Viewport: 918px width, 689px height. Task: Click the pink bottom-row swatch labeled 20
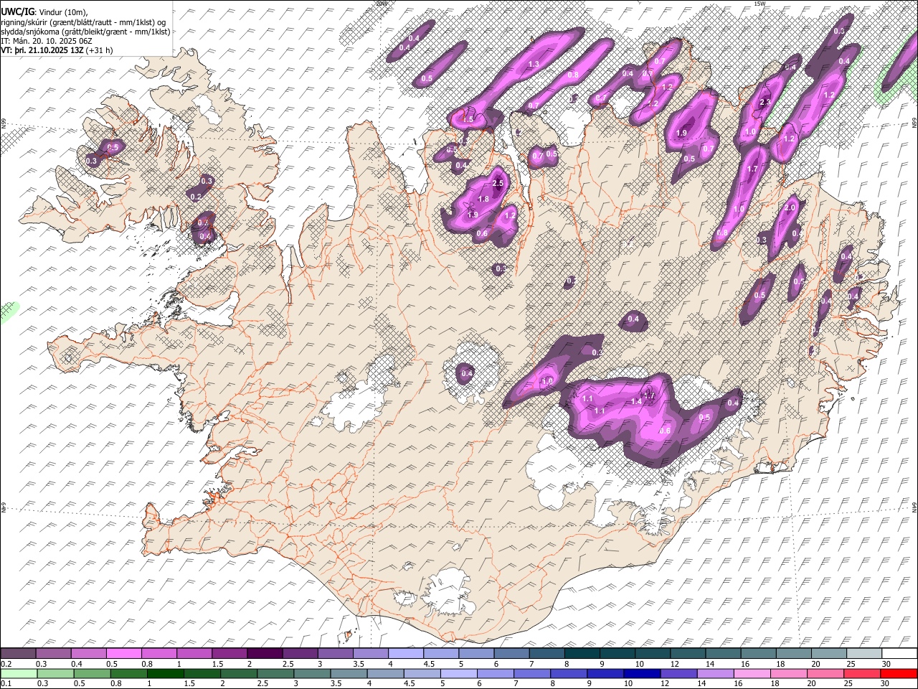coord(826,674)
